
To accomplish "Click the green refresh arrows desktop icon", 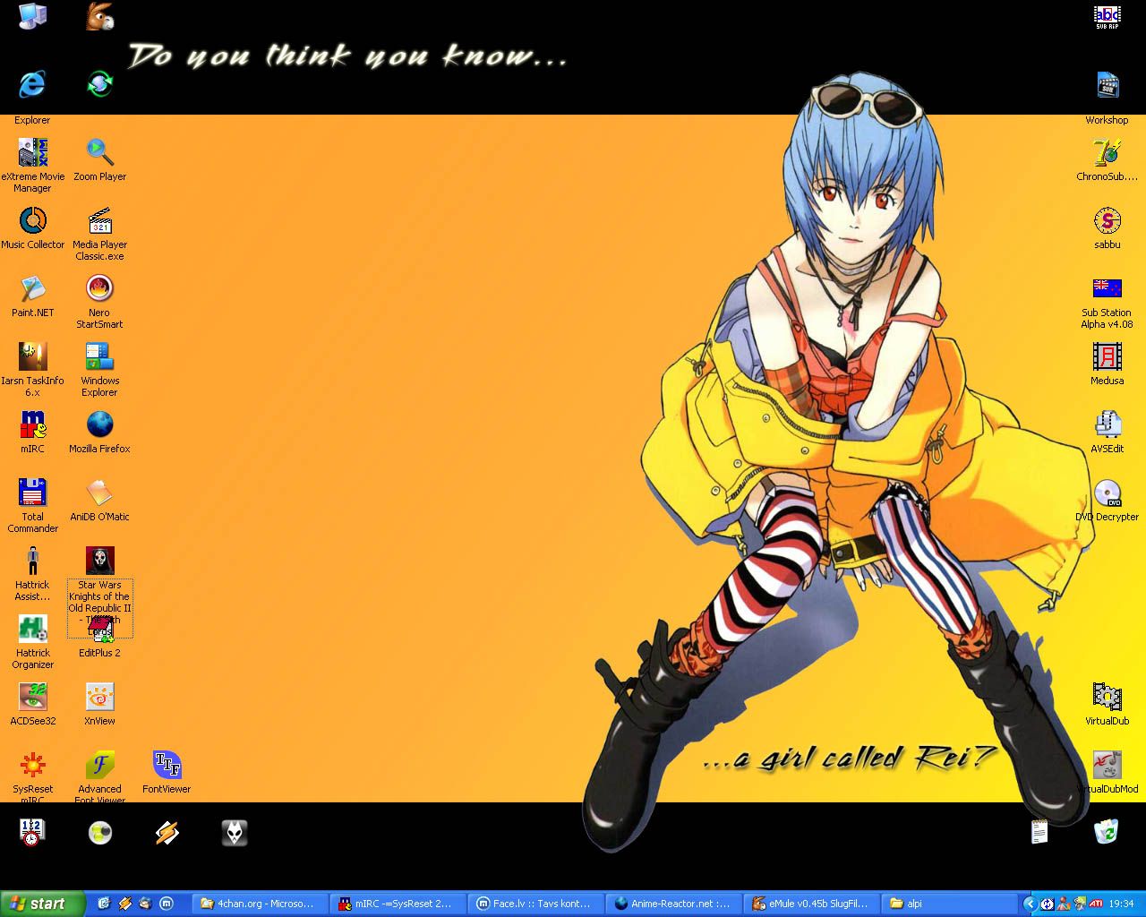I will (99, 84).
